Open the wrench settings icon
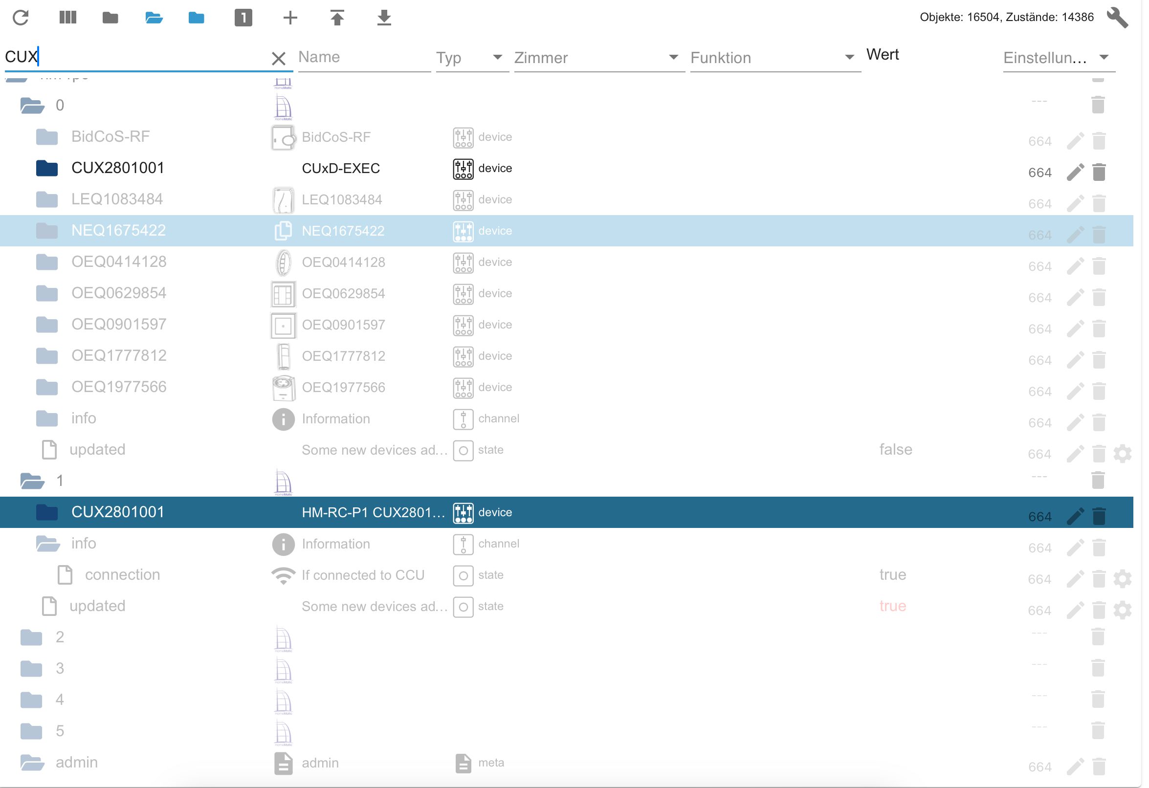Image resolution: width=1149 pixels, height=788 pixels. [1117, 18]
